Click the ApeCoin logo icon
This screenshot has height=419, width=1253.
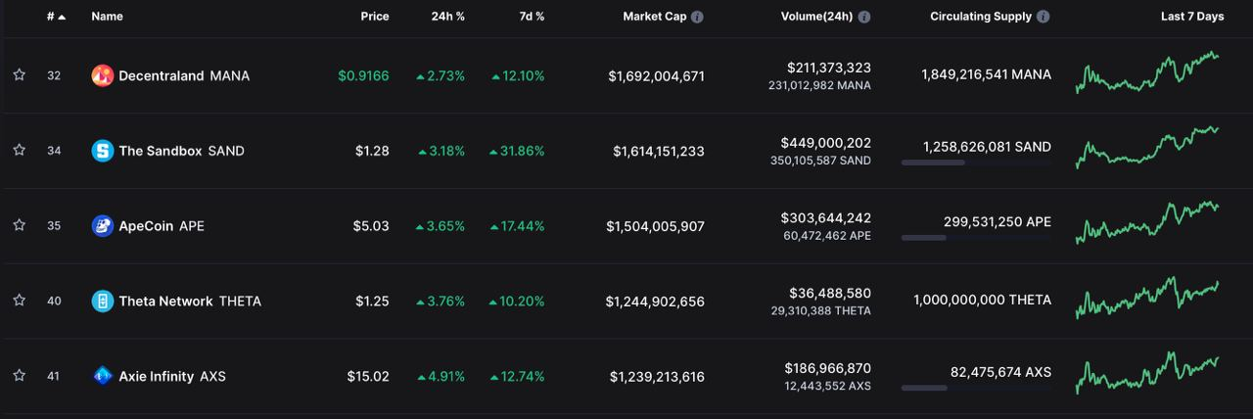coord(102,226)
